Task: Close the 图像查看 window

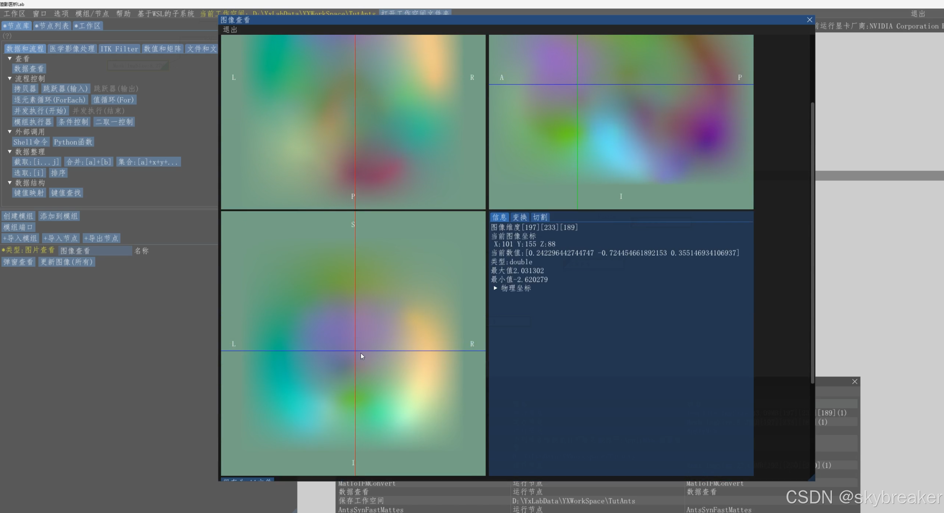Action: point(809,20)
